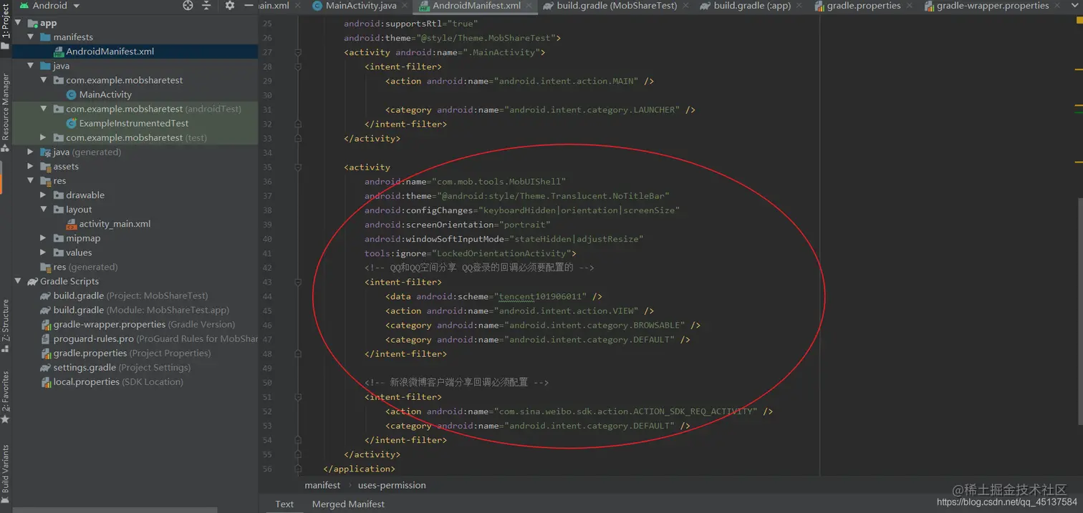
Task: Fold the intent-filter on line 28
Action: coord(298,67)
